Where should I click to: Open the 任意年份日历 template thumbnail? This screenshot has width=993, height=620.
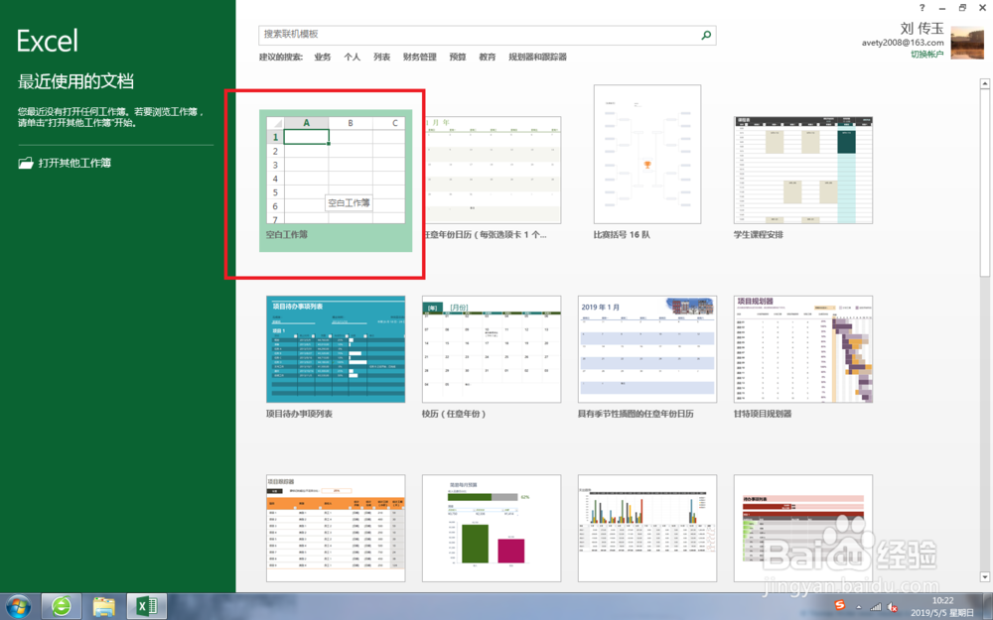[492, 171]
